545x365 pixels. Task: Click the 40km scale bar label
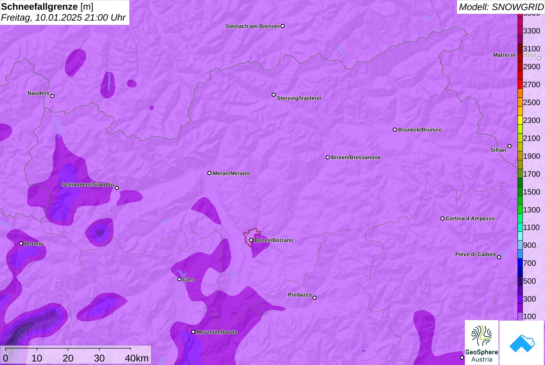(x=137, y=358)
